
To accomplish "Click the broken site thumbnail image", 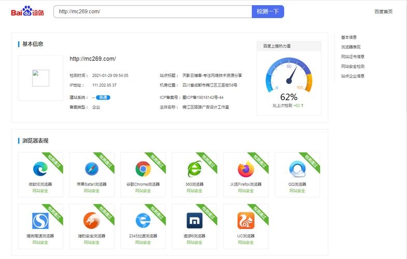I will pyautogui.click(x=40, y=78).
